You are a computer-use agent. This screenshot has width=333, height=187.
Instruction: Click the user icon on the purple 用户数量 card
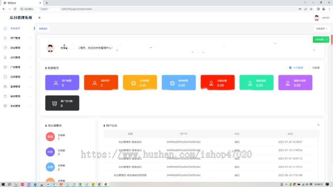tap(56, 83)
